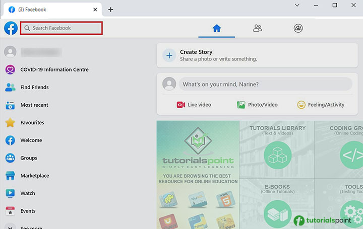
Task: Click the Watch play icon
Action: click(x=10, y=193)
